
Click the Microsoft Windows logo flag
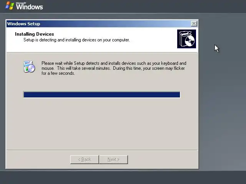[x=10, y=6]
